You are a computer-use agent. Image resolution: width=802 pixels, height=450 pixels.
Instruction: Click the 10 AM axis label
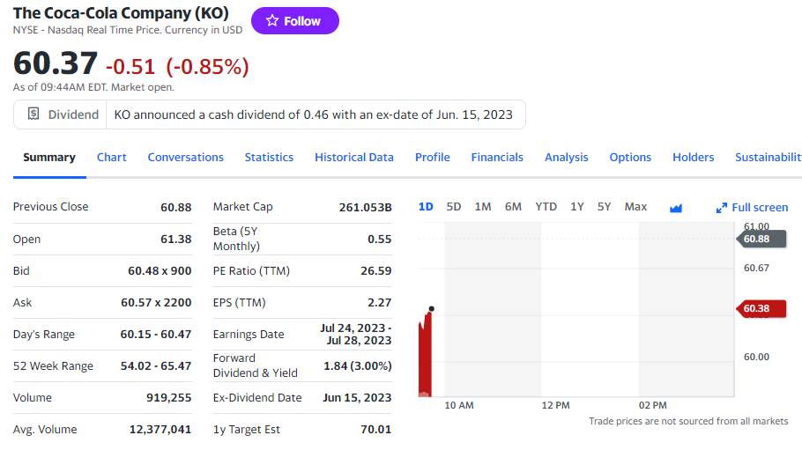(459, 405)
